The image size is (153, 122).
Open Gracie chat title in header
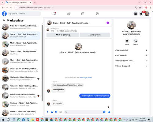(x=70, y=23)
